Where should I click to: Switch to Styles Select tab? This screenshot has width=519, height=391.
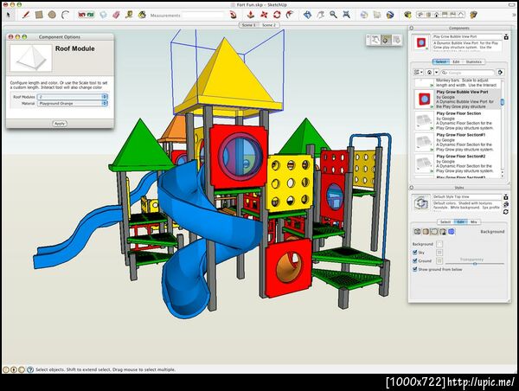(445, 221)
